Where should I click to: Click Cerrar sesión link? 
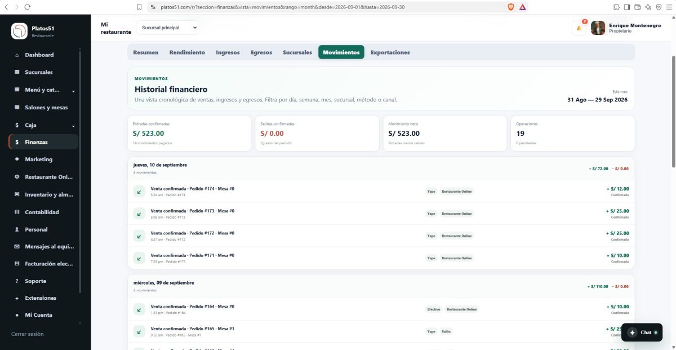tap(28, 334)
